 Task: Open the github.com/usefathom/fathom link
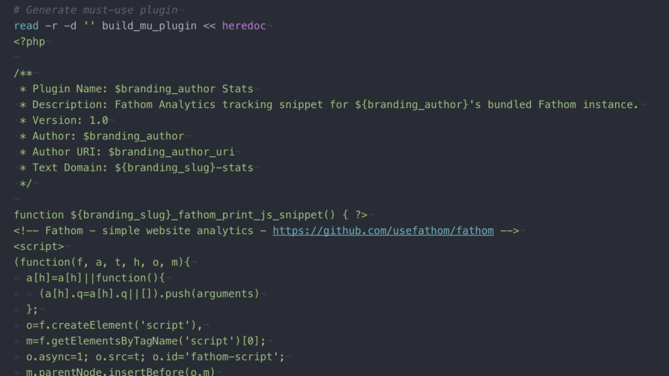tap(383, 230)
